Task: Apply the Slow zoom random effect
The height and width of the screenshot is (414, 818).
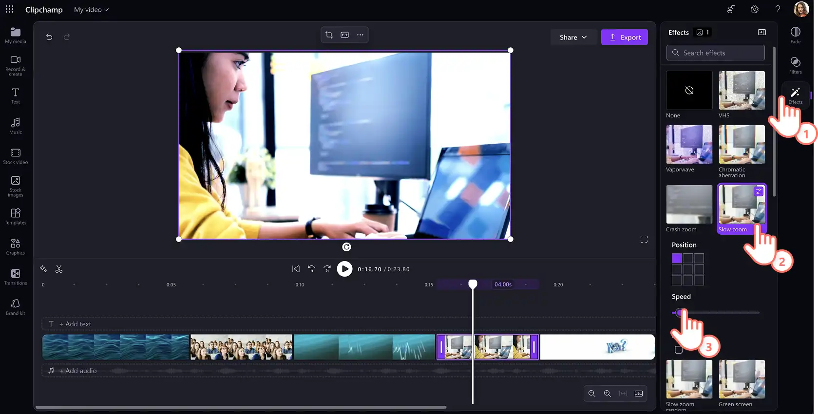Action: coord(689,379)
